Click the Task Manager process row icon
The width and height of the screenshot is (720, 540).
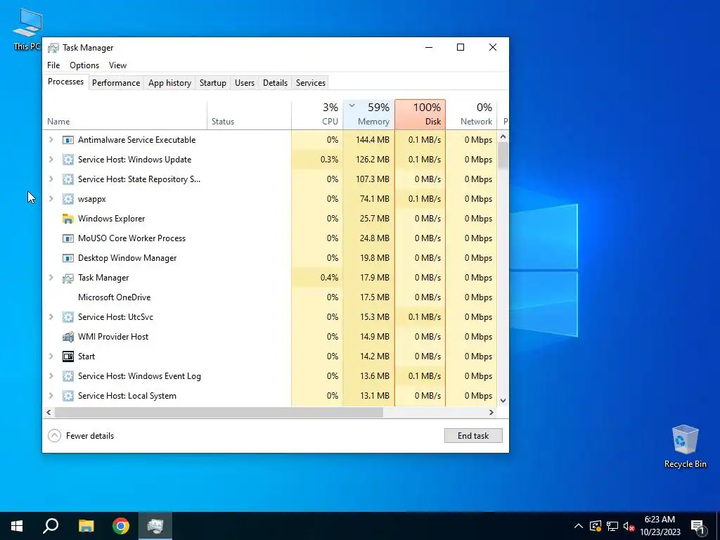click(x=68, y=278)
